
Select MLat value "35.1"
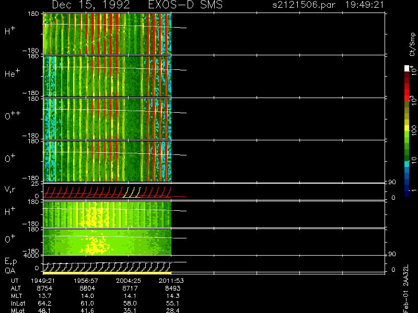pyautogui.click(x=130, y=310)
